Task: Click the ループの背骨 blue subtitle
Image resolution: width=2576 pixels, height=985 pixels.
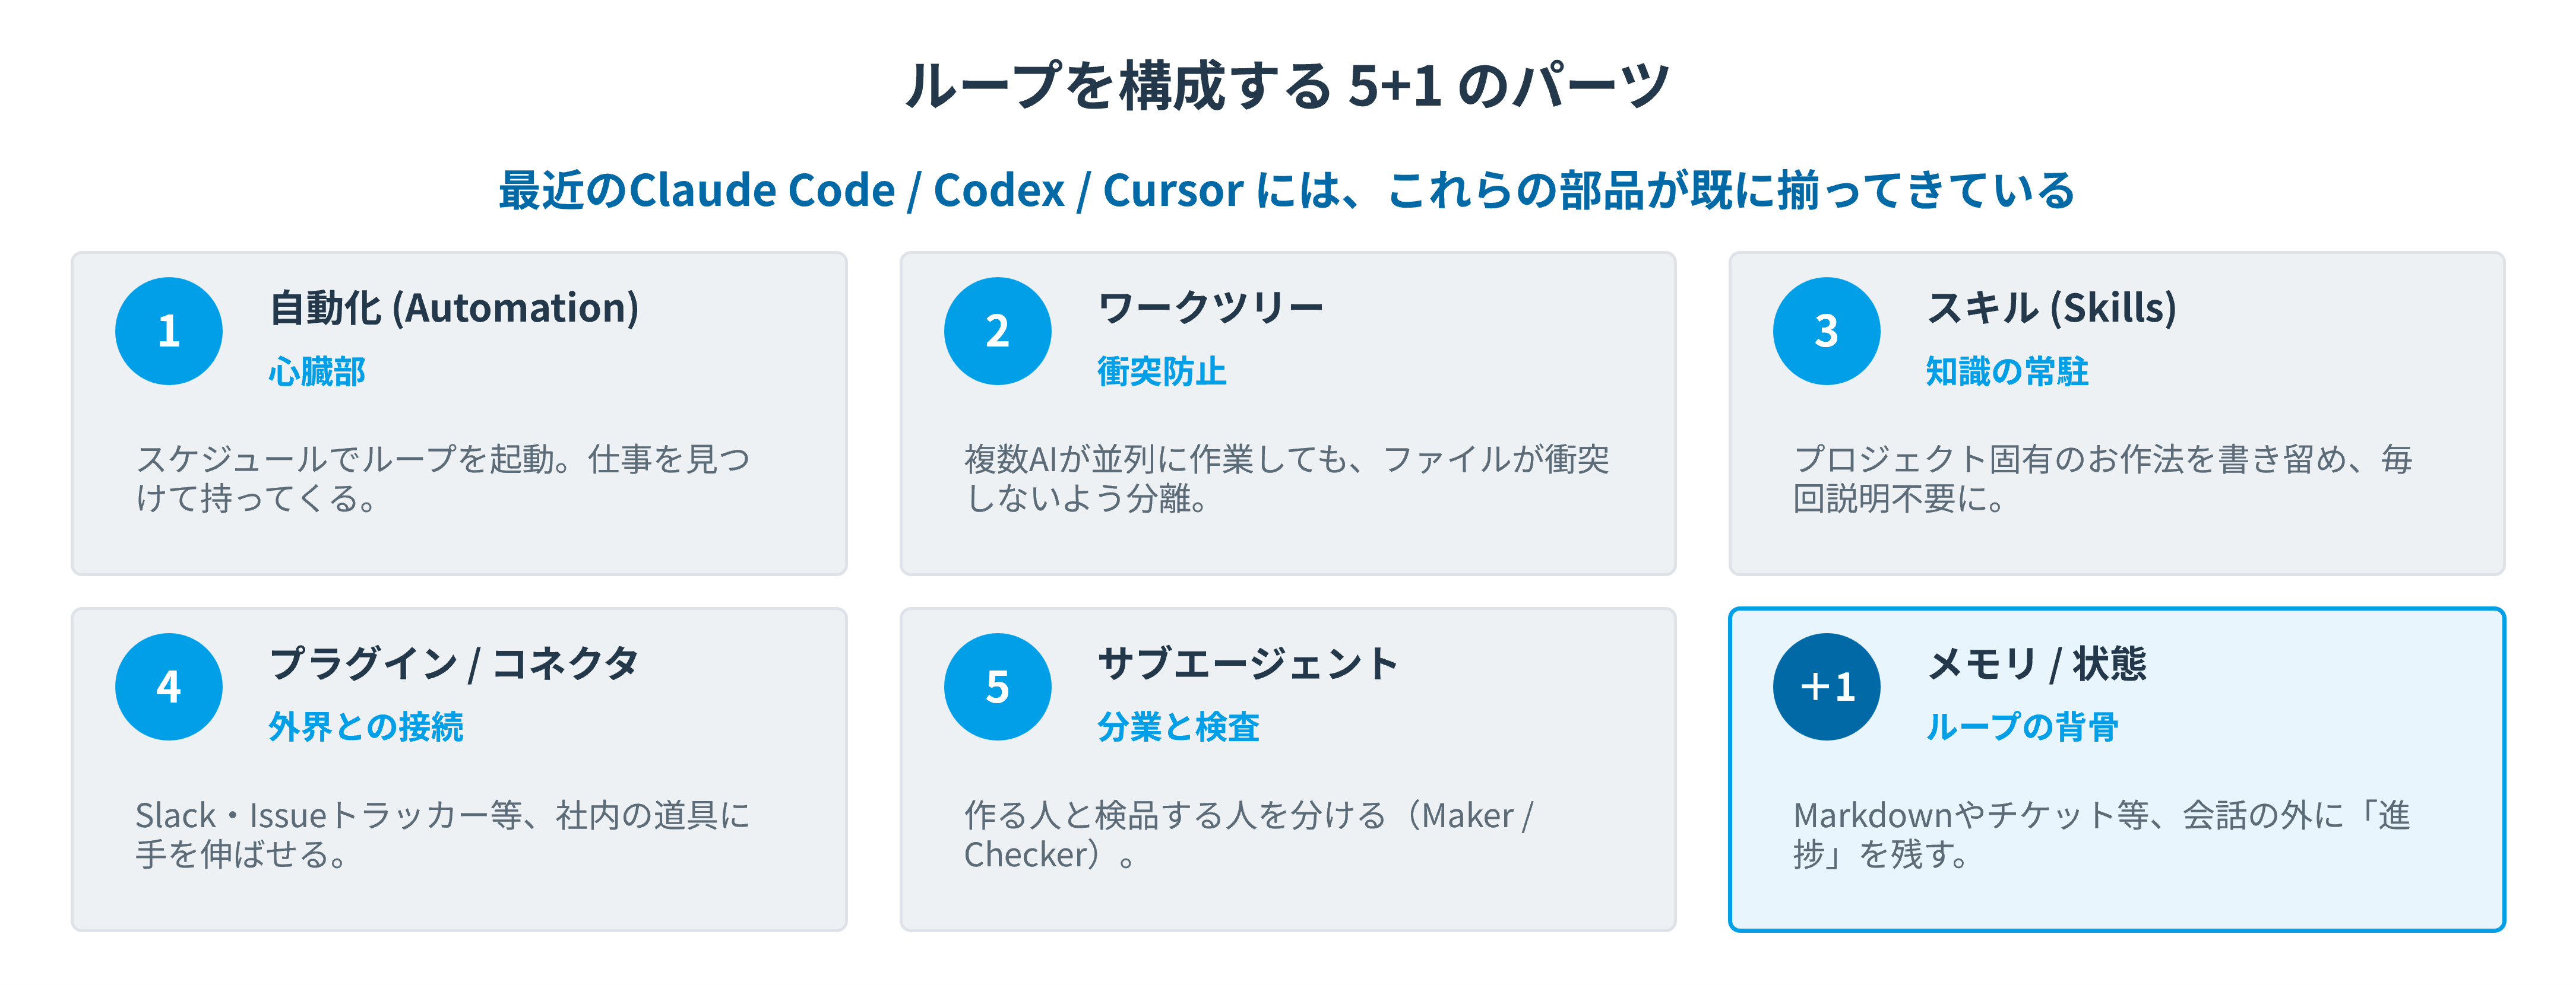Action: pyautogui.click(x=2022, y=727)
